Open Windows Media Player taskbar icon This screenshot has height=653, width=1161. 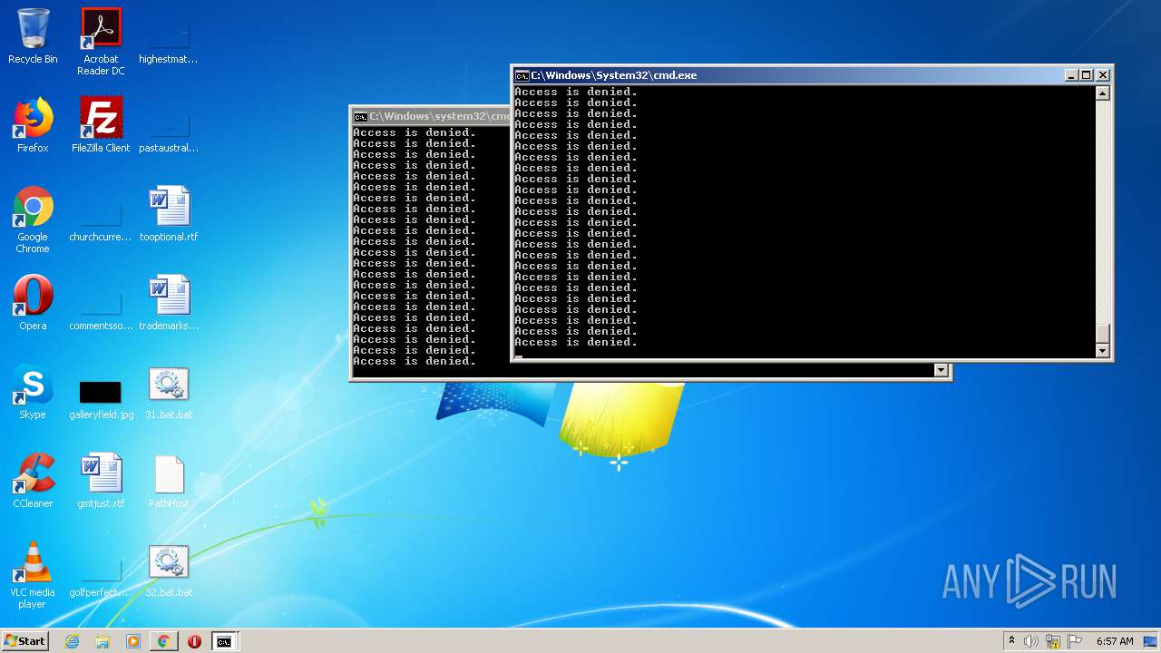click(133, 641)
